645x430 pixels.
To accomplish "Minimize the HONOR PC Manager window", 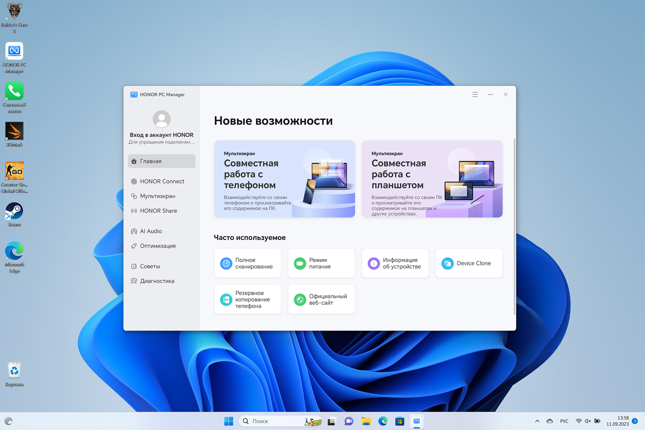I will click(491, 95).
